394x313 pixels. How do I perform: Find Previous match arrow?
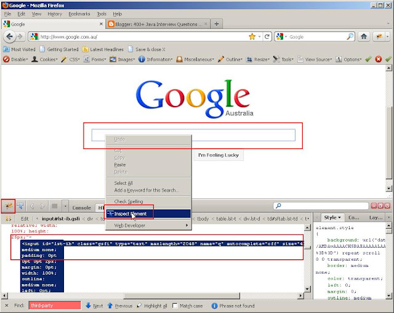click(x=120, y=306)
